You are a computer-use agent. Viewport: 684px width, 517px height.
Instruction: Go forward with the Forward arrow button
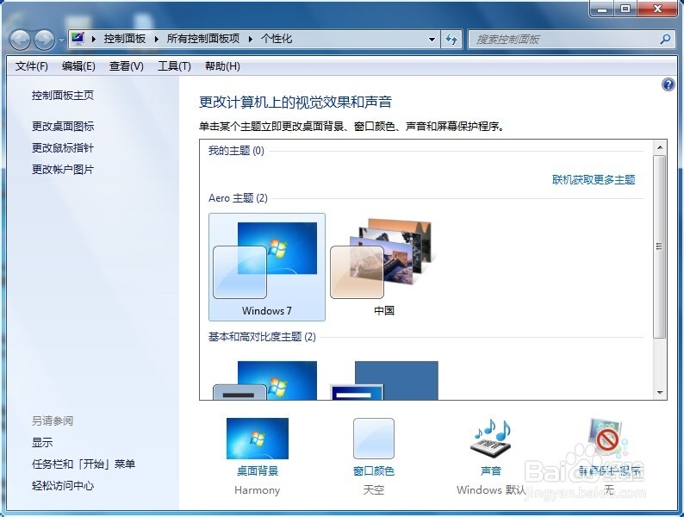tap(45, 40)
